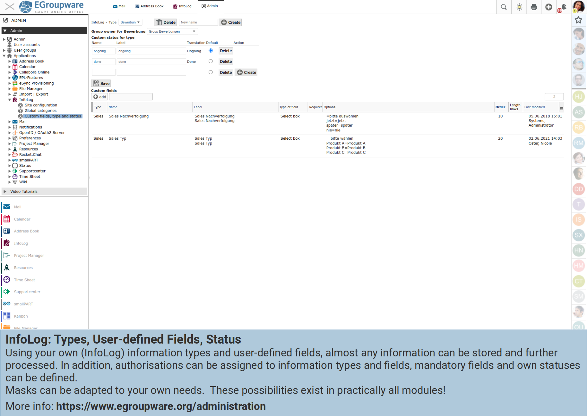Click the New name input field
This screenshot has height=416, width=587.
click(198, 22)
